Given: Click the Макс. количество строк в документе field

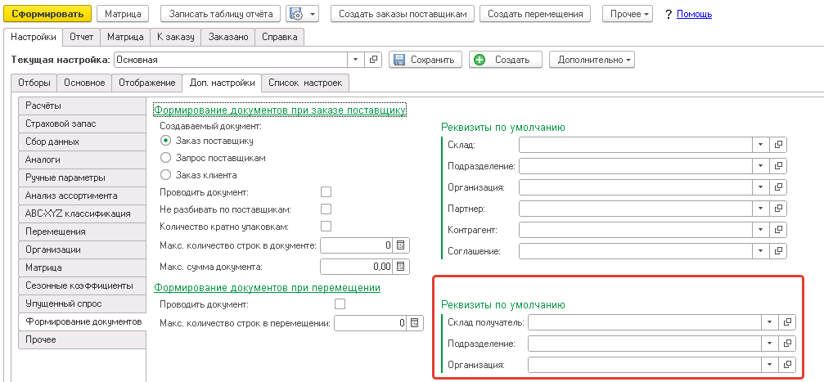Looking at the screenshot, I should coord(356,245).
